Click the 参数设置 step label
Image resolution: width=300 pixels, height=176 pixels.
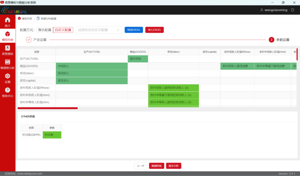(283, 40)
